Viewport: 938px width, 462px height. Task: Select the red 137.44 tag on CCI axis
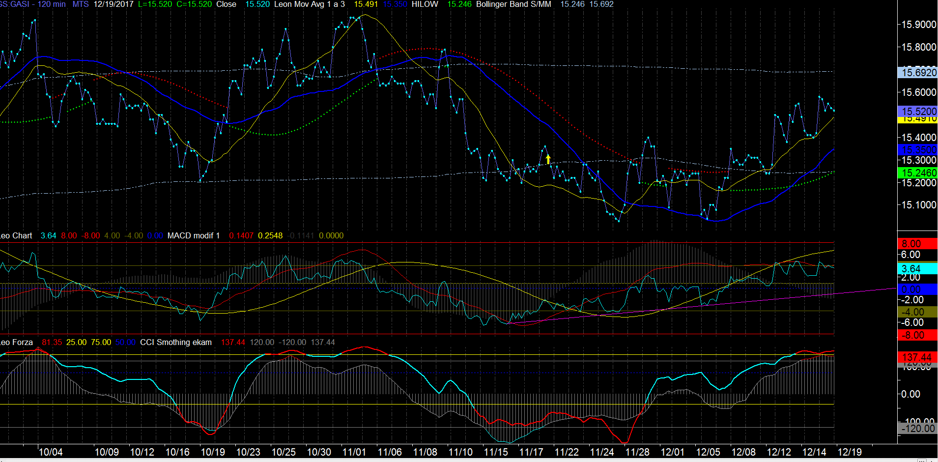pyautogui.click(x=917, y=357)
